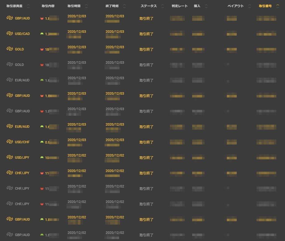Click the 取引終了 status in the USD/JPY row
This screenshot has width=285, height=241.
click(x=146, y=158)
